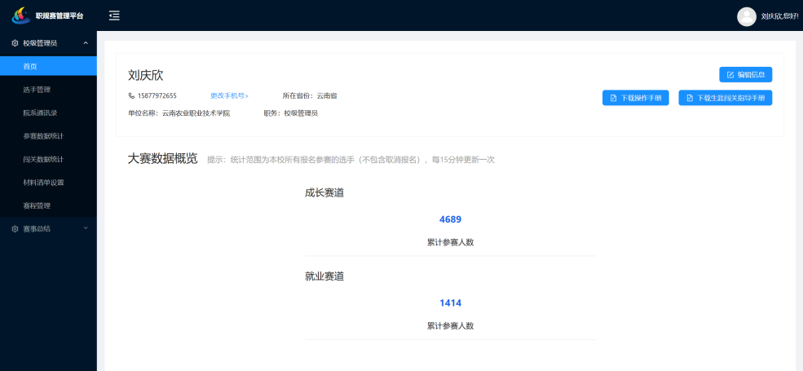Image resolution: width=803 pixels, height=371 pixels.
Task: Collapse the sidebar with the menu fold icon
Action: pyautogui.click(x=114, y=15)
